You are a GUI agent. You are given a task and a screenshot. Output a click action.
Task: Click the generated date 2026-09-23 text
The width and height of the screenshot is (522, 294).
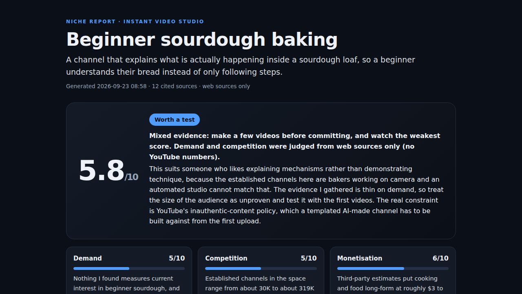(122, 86)
